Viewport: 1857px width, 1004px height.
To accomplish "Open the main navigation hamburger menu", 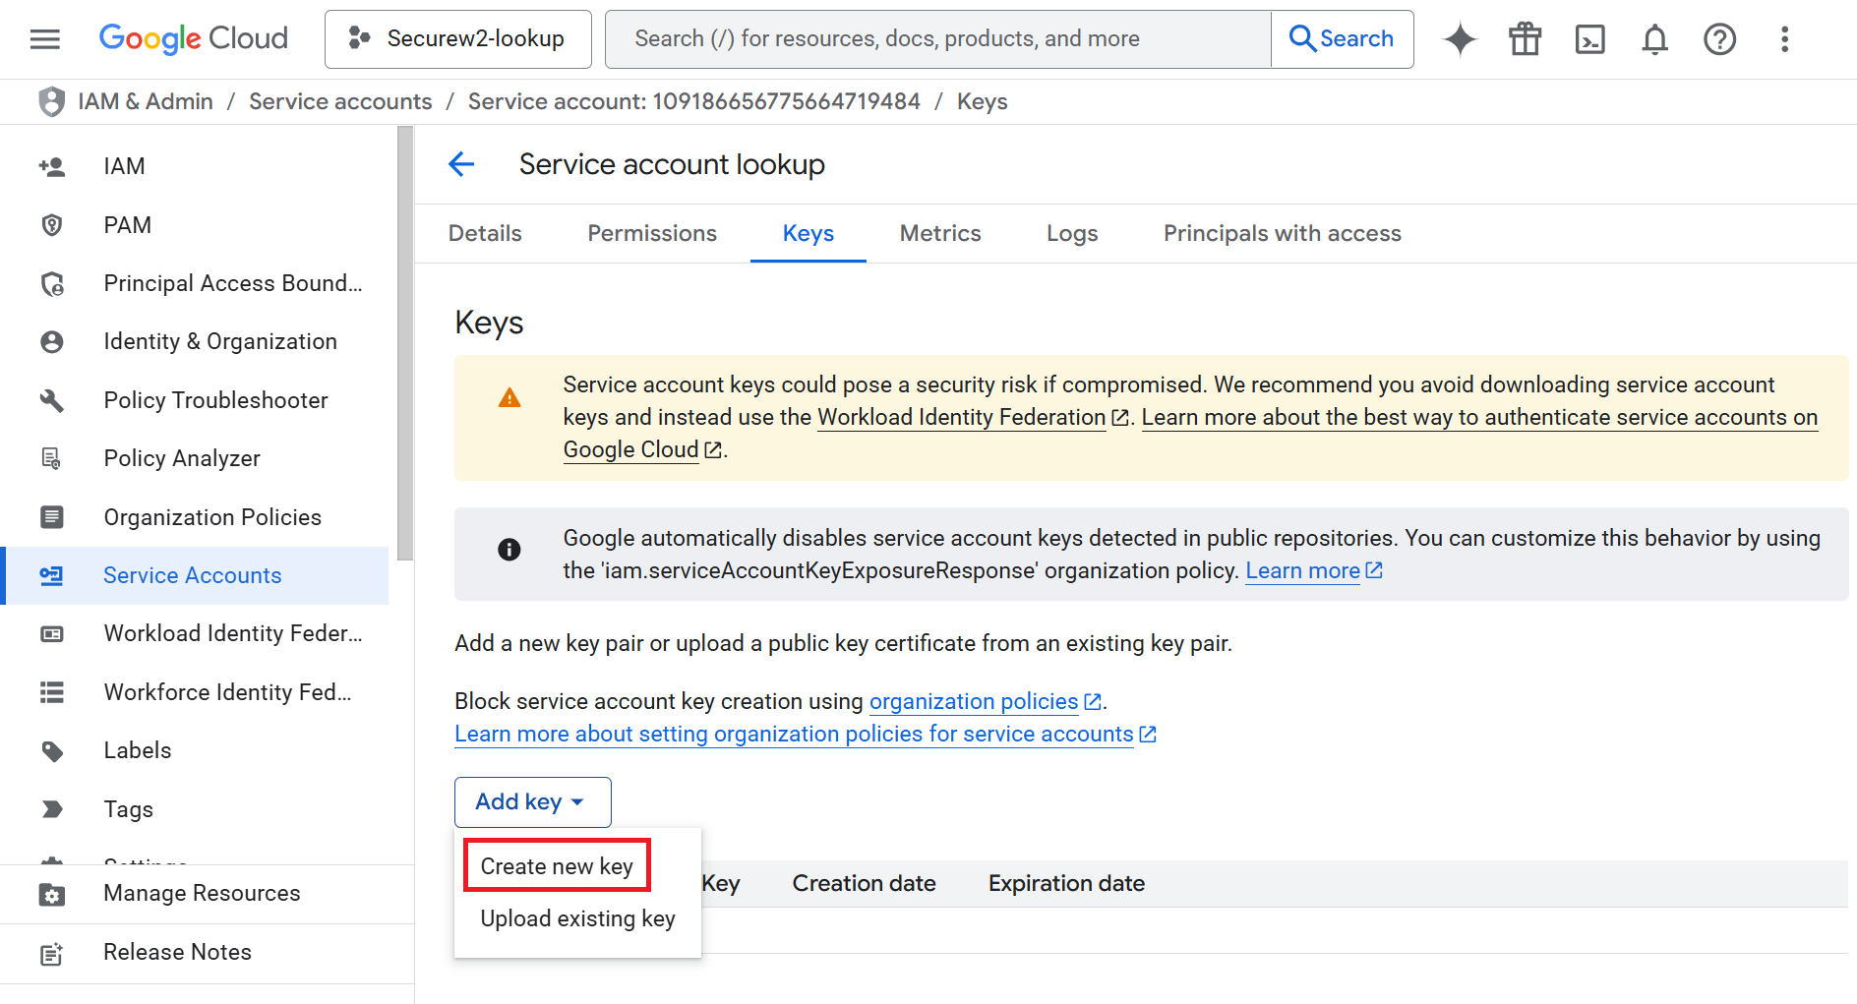I will pos(45,39).
